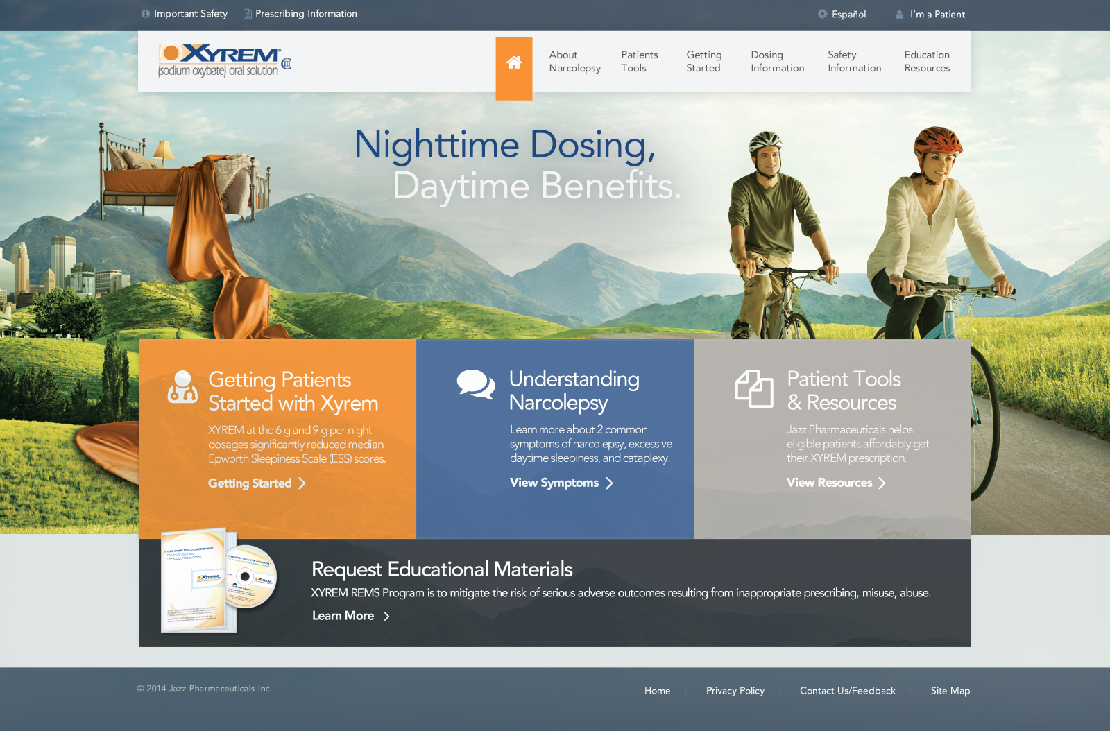This screenshot has height=731, width=1110.
Task: Open the Patients Tools menu
Action: [640, 61]
